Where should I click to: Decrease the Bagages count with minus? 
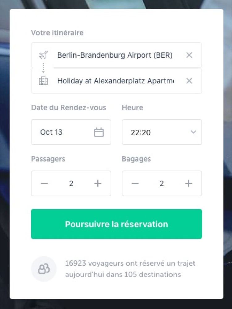coord(135,183)
